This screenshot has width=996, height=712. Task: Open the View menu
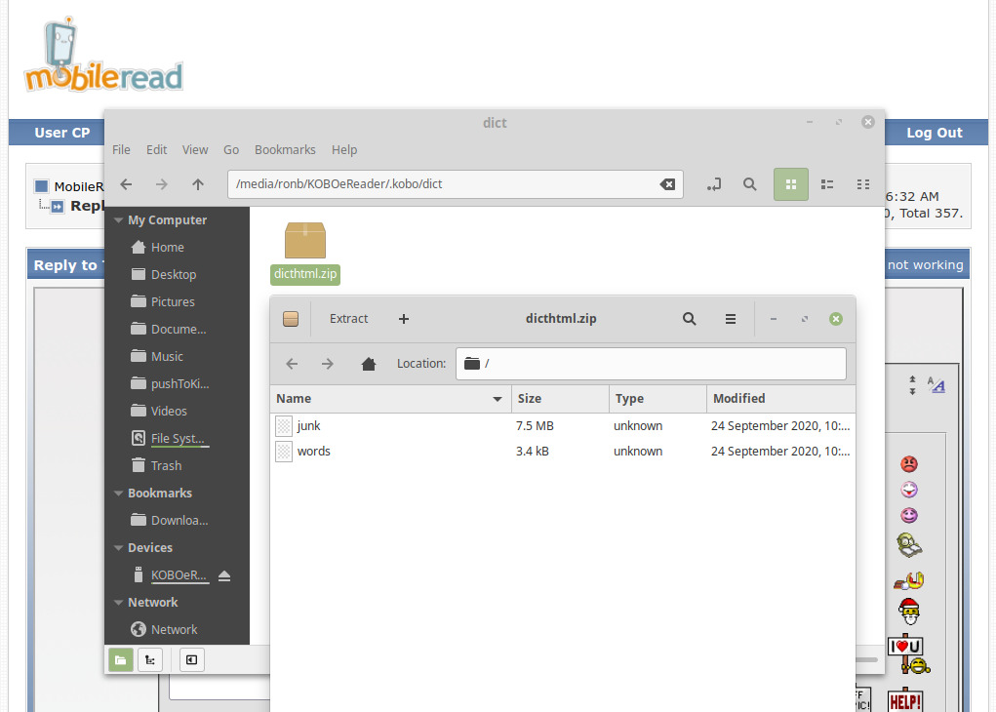pos(195,150)
